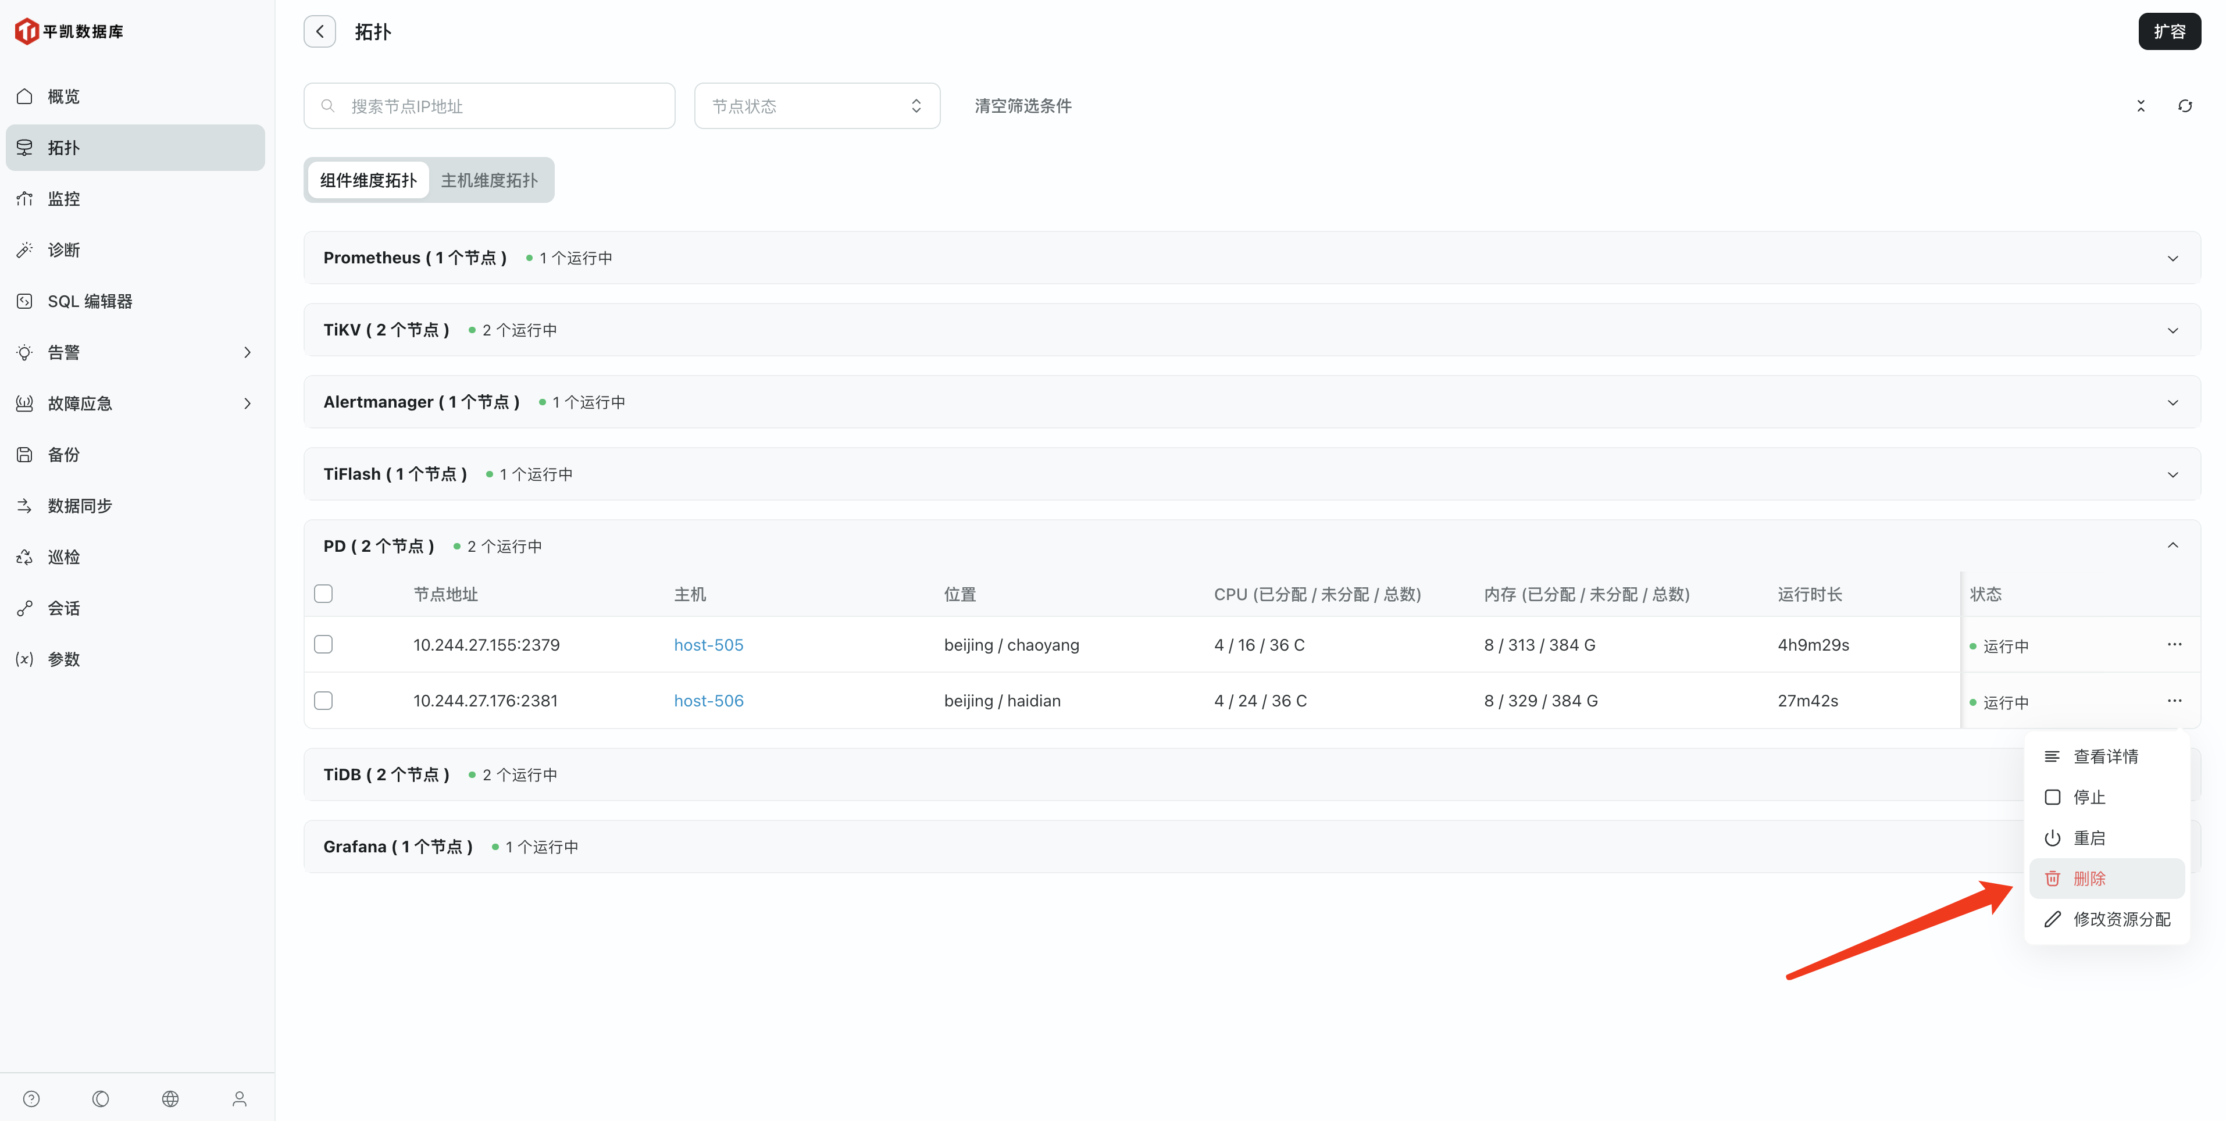Click the back arrow next to 拓扑 title
2226x1121 pixels.
320,32
